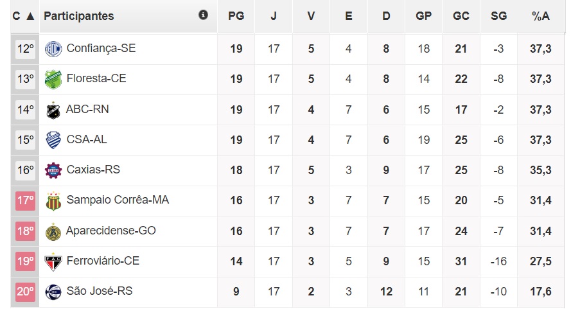Screen dimensions: 571x316
Task: Click the Aparecidense-GO round crest icon
Action: [x=53, y=231]
